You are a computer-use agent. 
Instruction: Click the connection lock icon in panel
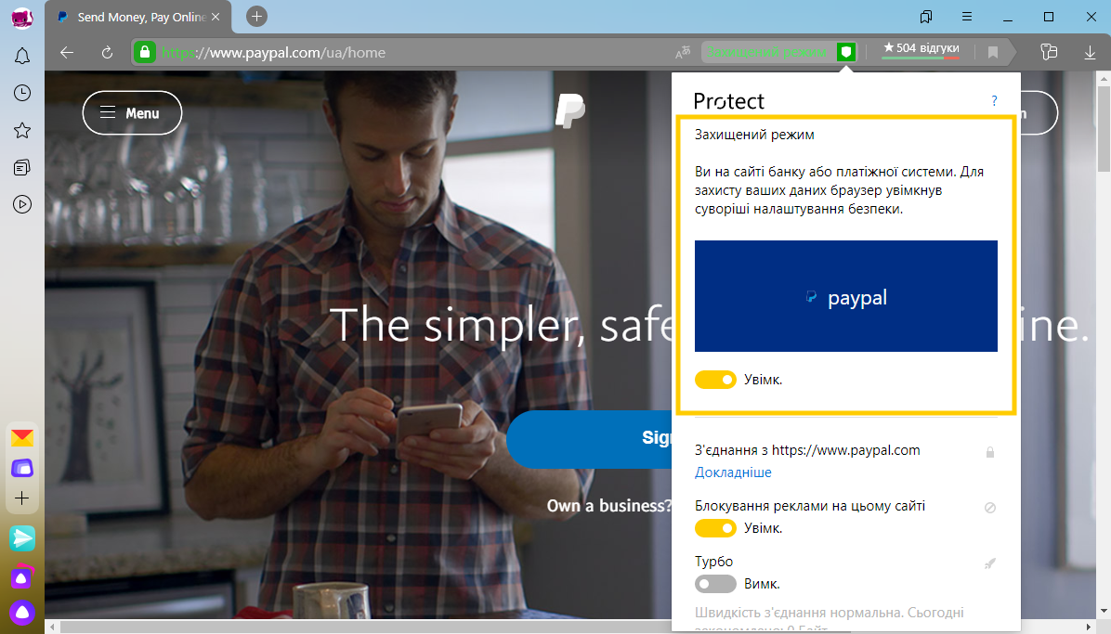990,452
